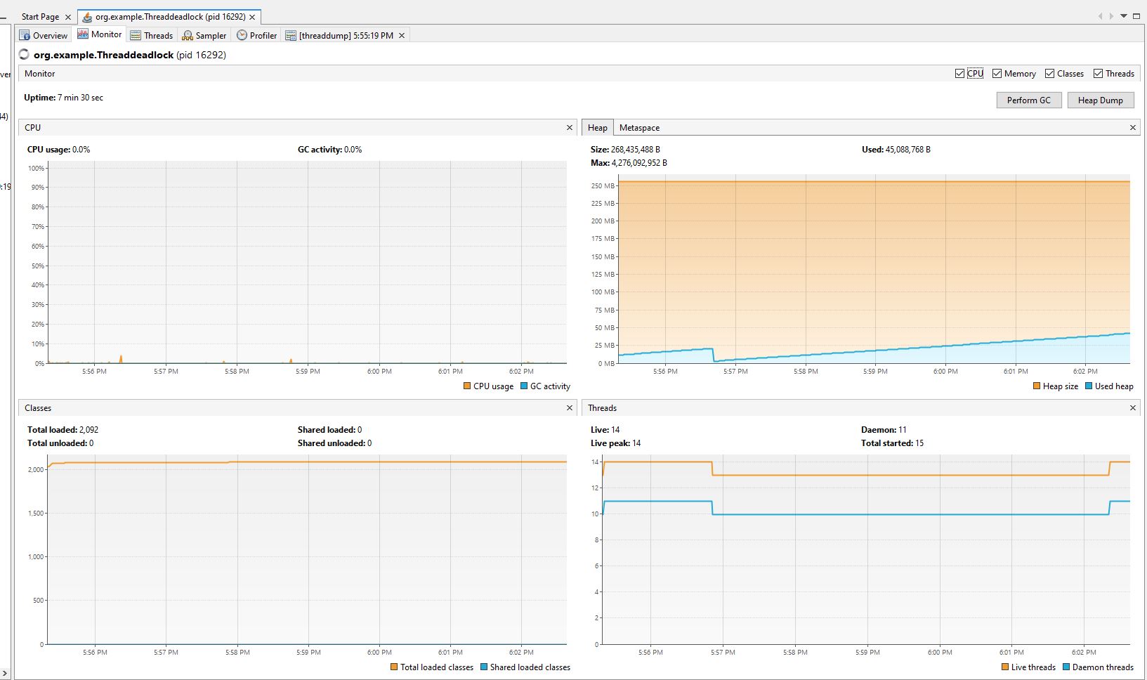Click Perform GC button

1028,100
